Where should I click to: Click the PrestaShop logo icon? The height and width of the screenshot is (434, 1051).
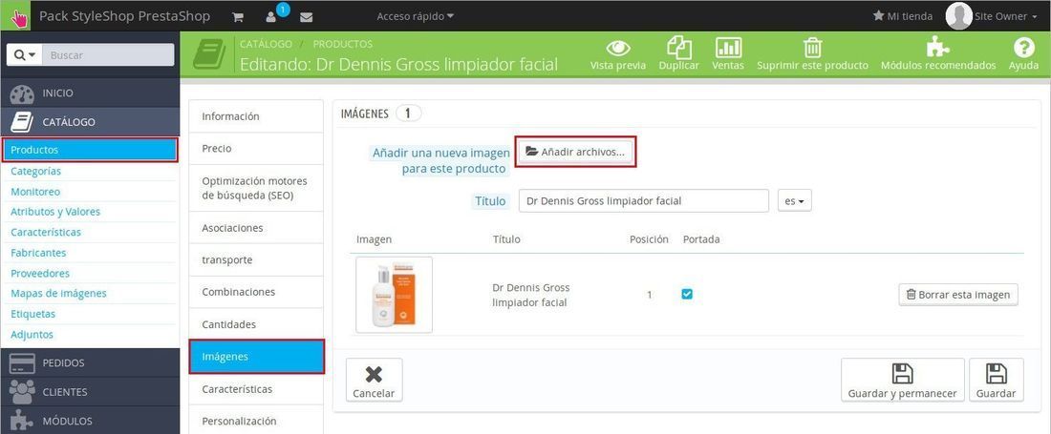click(x=14, y=16)
